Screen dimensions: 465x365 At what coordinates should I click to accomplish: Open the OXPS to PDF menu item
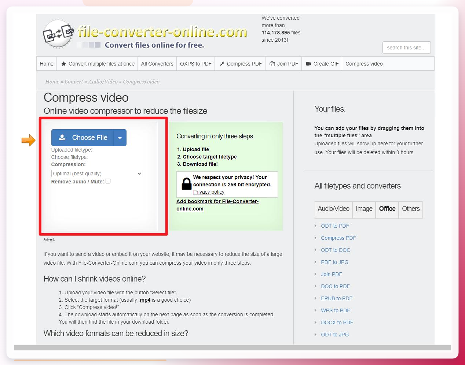[196, 64]
